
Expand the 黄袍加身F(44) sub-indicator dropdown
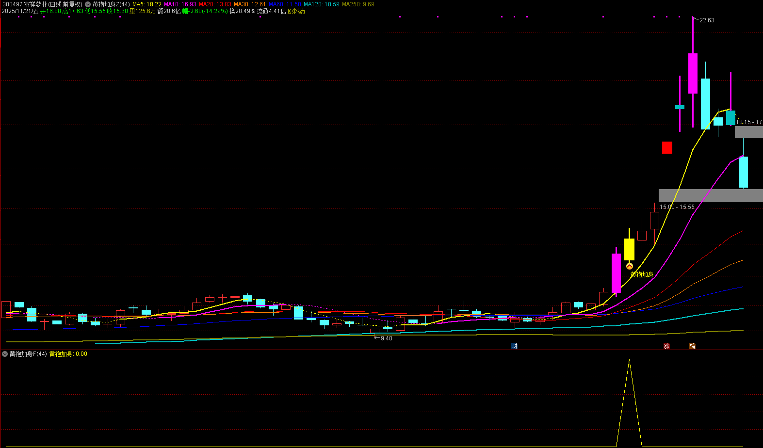pos(5,354)
